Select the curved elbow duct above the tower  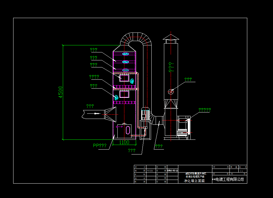tap(136, 39)
